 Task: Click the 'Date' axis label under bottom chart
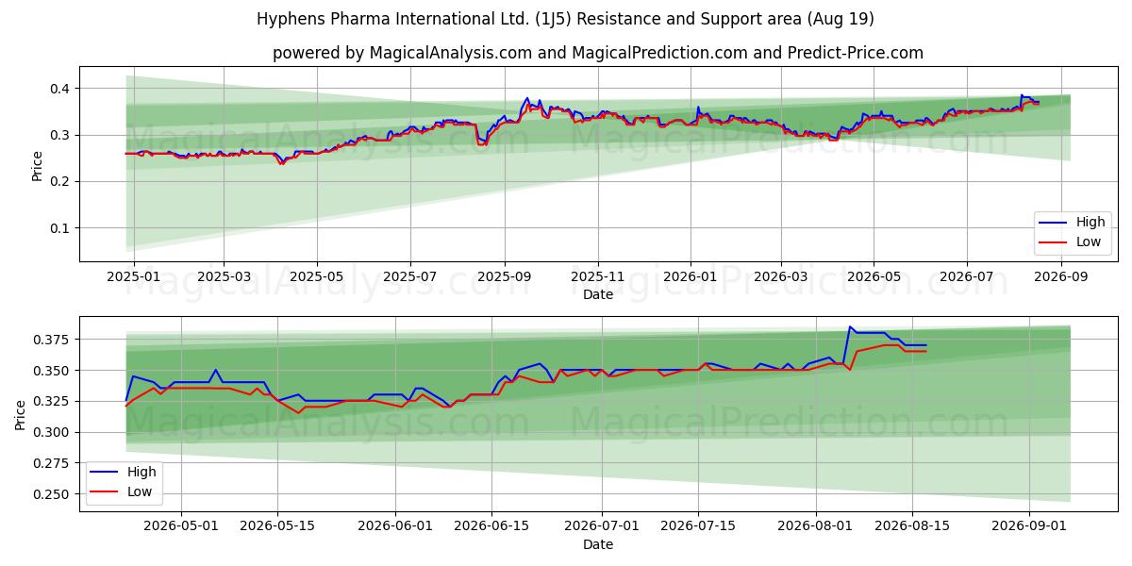point(598,544)
